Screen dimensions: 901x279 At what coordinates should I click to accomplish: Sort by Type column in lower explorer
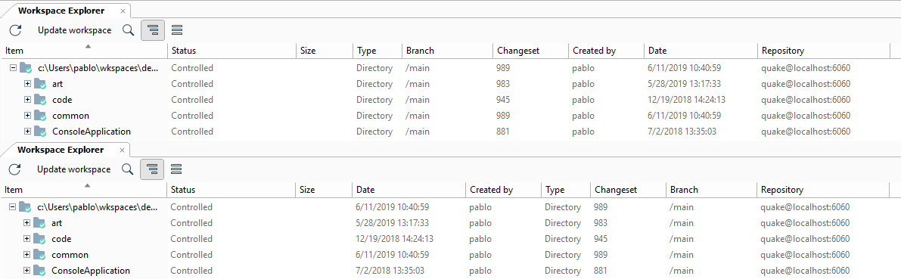(565, 190)
